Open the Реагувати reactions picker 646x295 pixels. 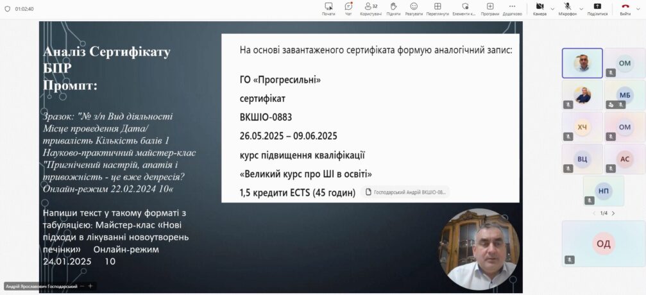(414, 8)
